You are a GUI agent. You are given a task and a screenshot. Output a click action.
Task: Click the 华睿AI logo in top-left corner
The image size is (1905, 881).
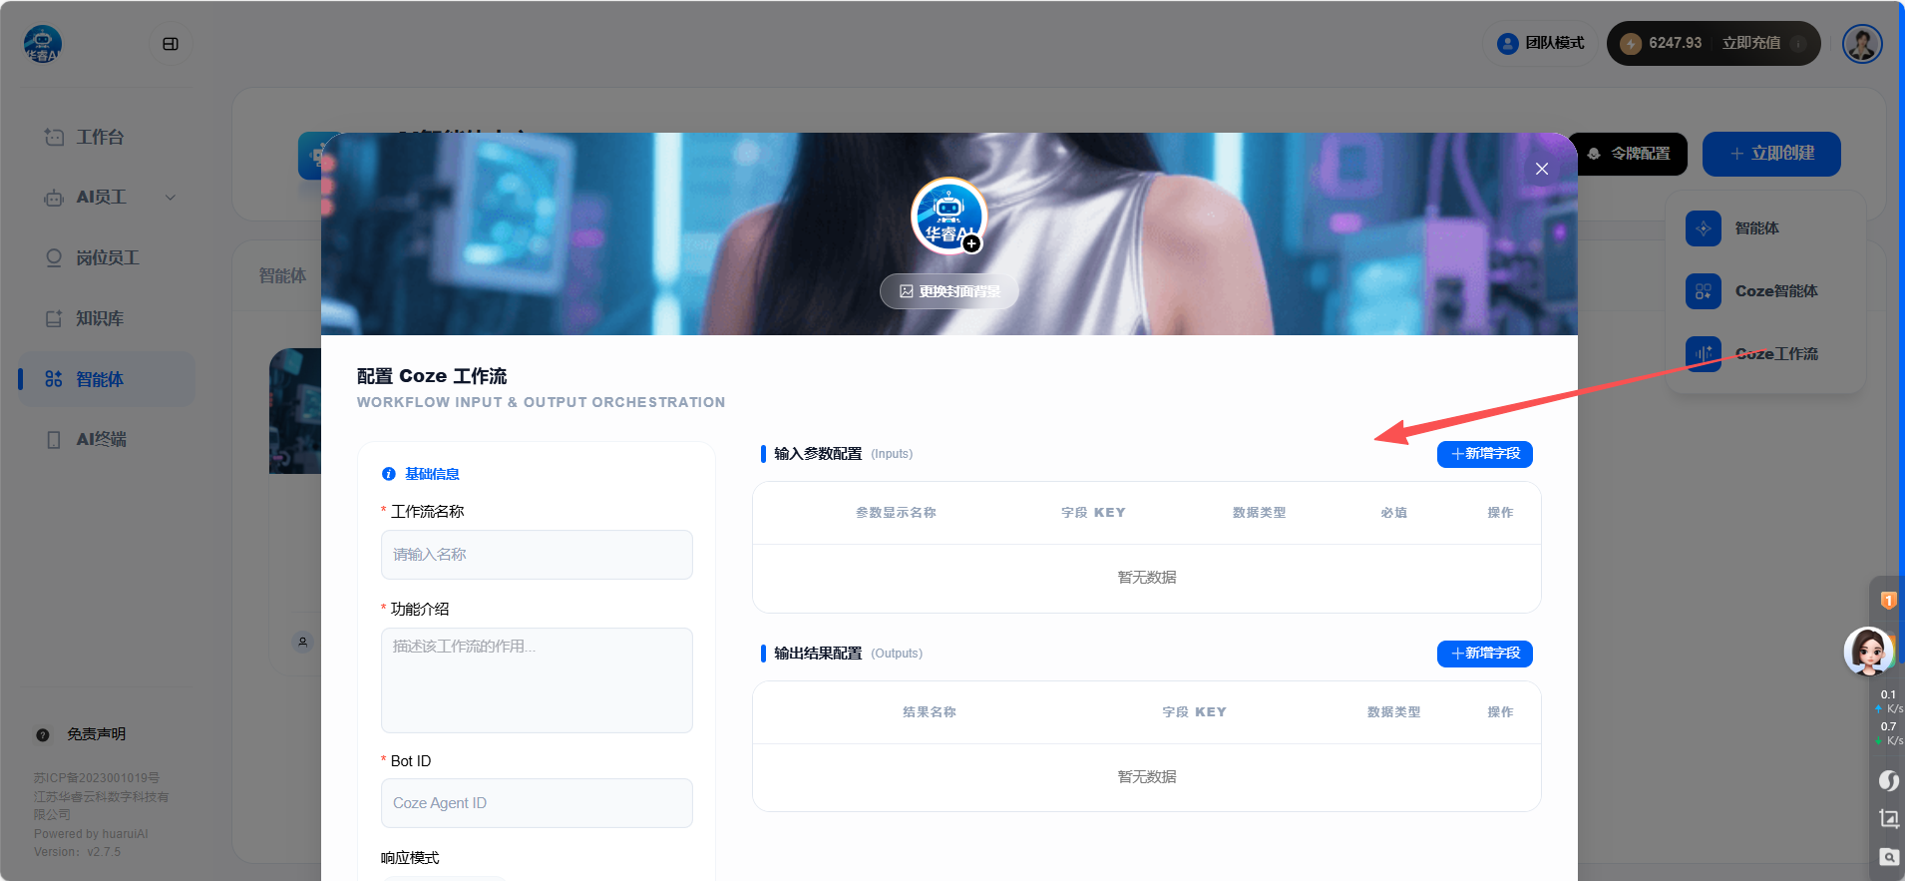point(43,44)
